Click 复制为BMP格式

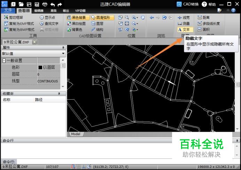20,30
